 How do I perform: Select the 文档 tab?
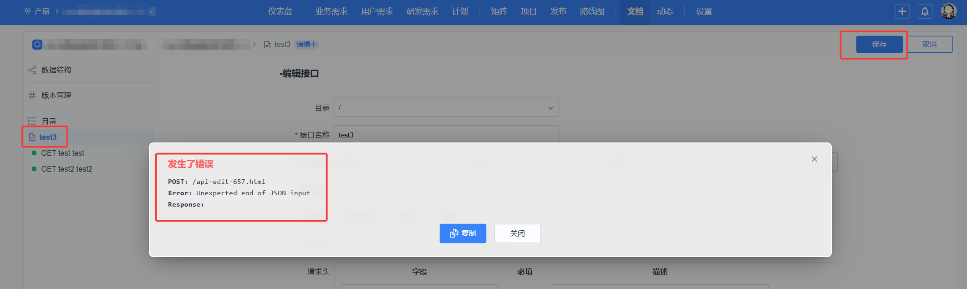(635, 11)
